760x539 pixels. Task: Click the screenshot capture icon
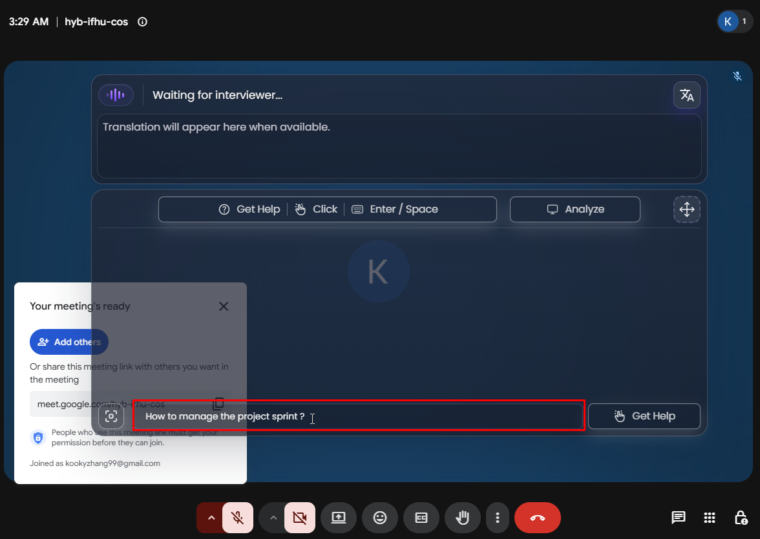pyautogui.click(x=111, y=416)
